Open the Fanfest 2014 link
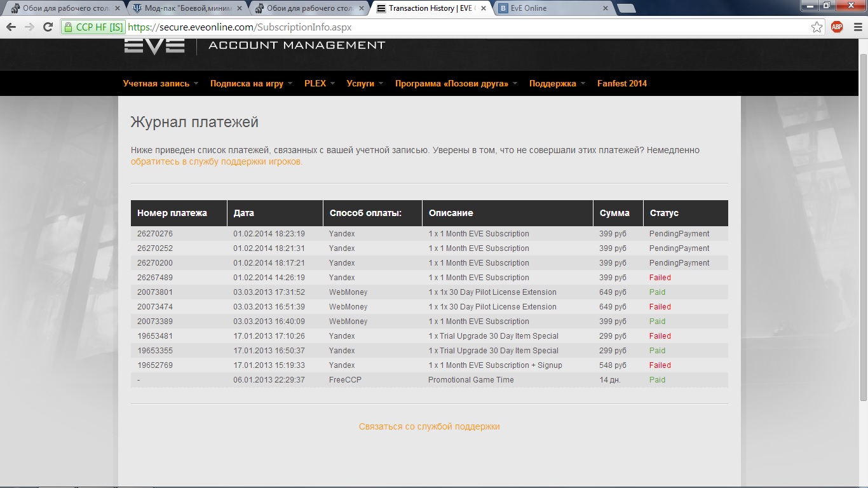 tap(622, 83)
